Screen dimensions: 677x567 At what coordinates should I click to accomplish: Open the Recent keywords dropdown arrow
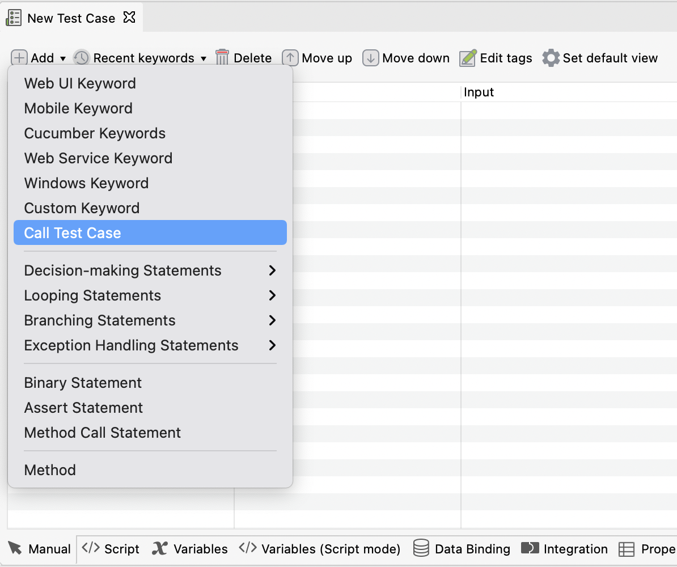[203, 58]
